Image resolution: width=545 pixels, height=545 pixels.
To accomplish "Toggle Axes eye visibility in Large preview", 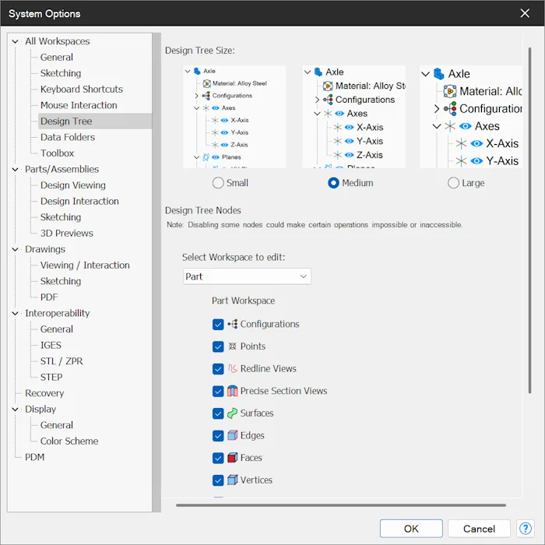I will [465, 126].
